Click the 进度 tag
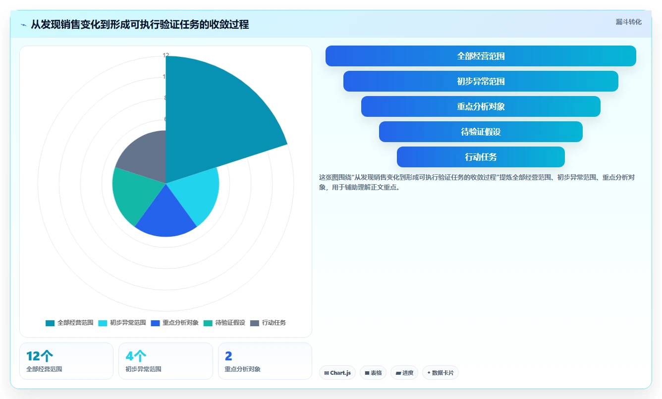Image resolution: width=662 pixels, height=399 pixels. (x=404, y=373)
